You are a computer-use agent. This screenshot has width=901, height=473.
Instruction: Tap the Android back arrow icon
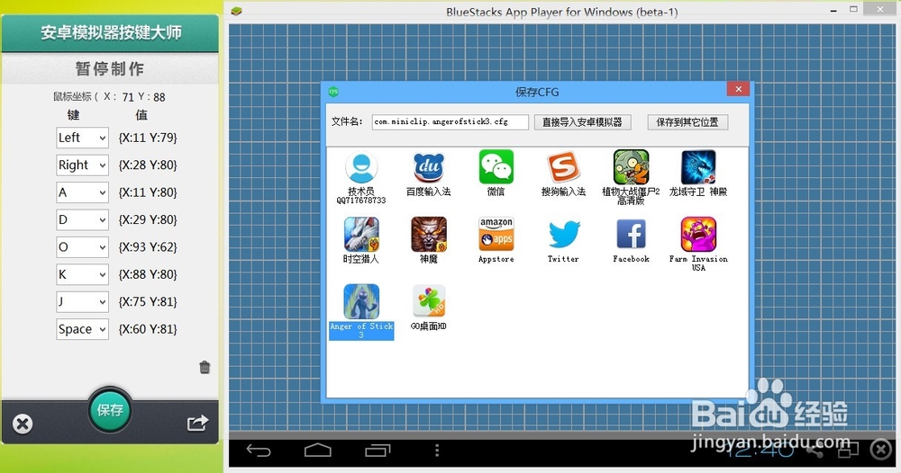tap(258, 451)
